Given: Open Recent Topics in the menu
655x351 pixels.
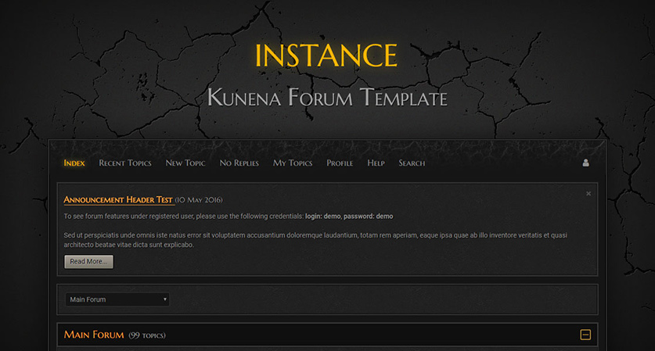Looking at the screenshot, I should pos(125,163).
